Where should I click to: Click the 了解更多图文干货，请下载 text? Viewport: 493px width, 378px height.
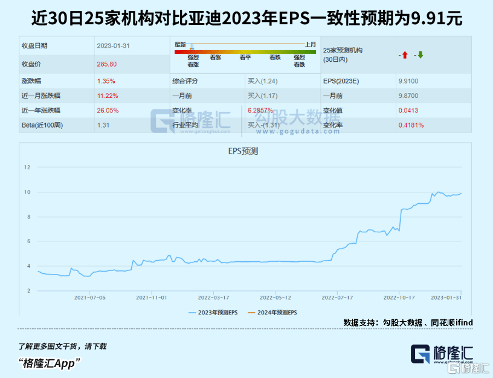coord(62,347)
